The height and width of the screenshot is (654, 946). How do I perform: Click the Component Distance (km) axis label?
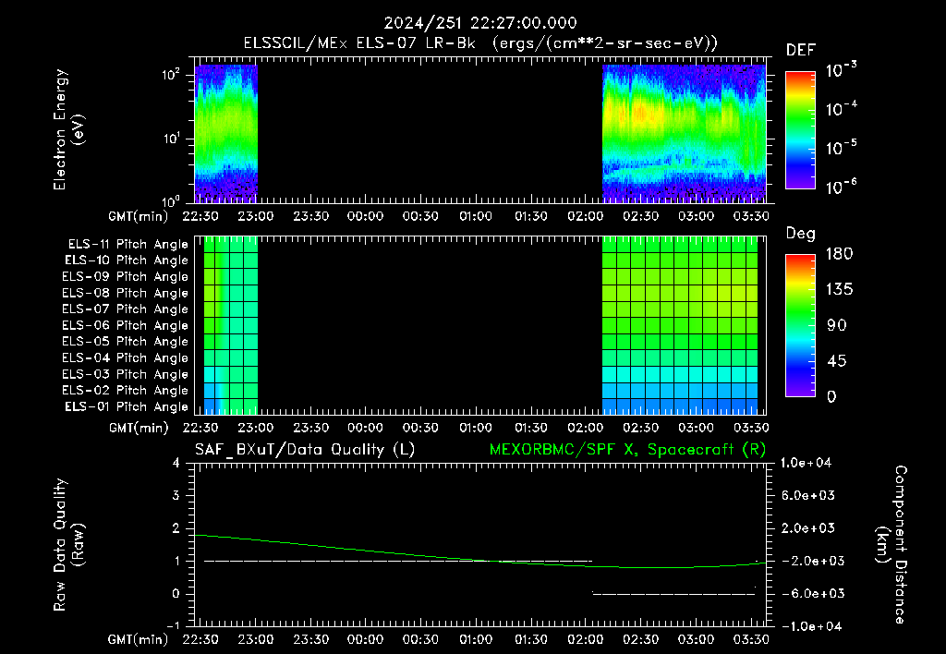click(891, 545)
